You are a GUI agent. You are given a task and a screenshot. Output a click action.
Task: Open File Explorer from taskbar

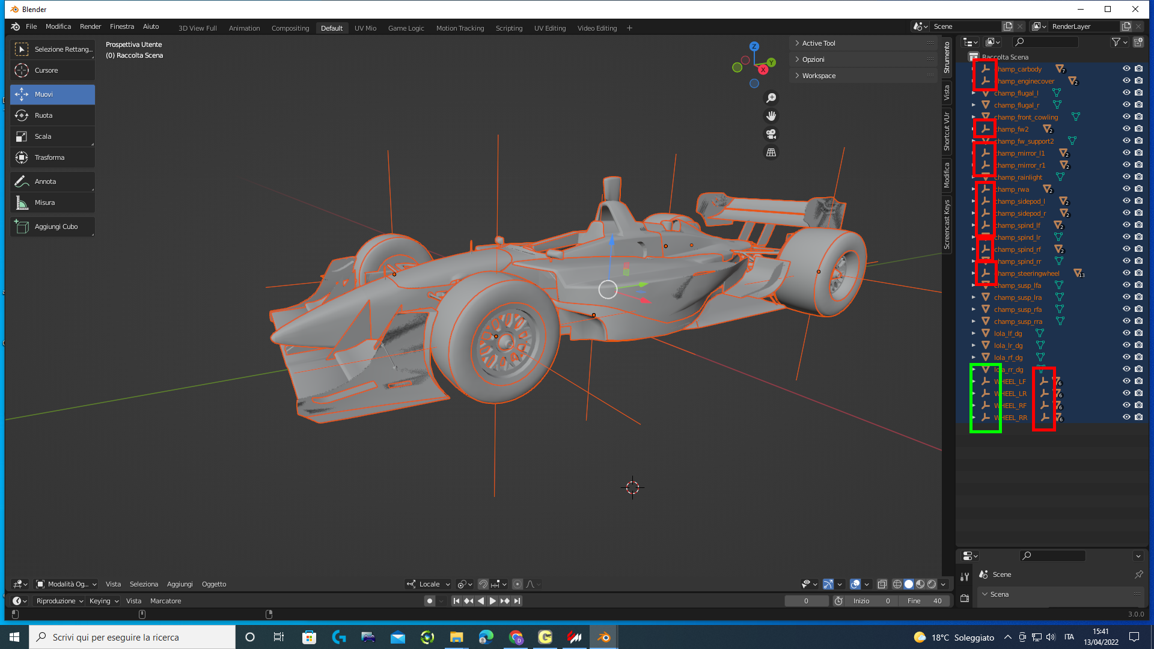point(456,637)
